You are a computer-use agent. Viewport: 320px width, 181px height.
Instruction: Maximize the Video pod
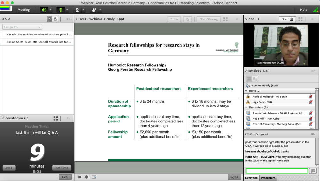coord(300,19)
